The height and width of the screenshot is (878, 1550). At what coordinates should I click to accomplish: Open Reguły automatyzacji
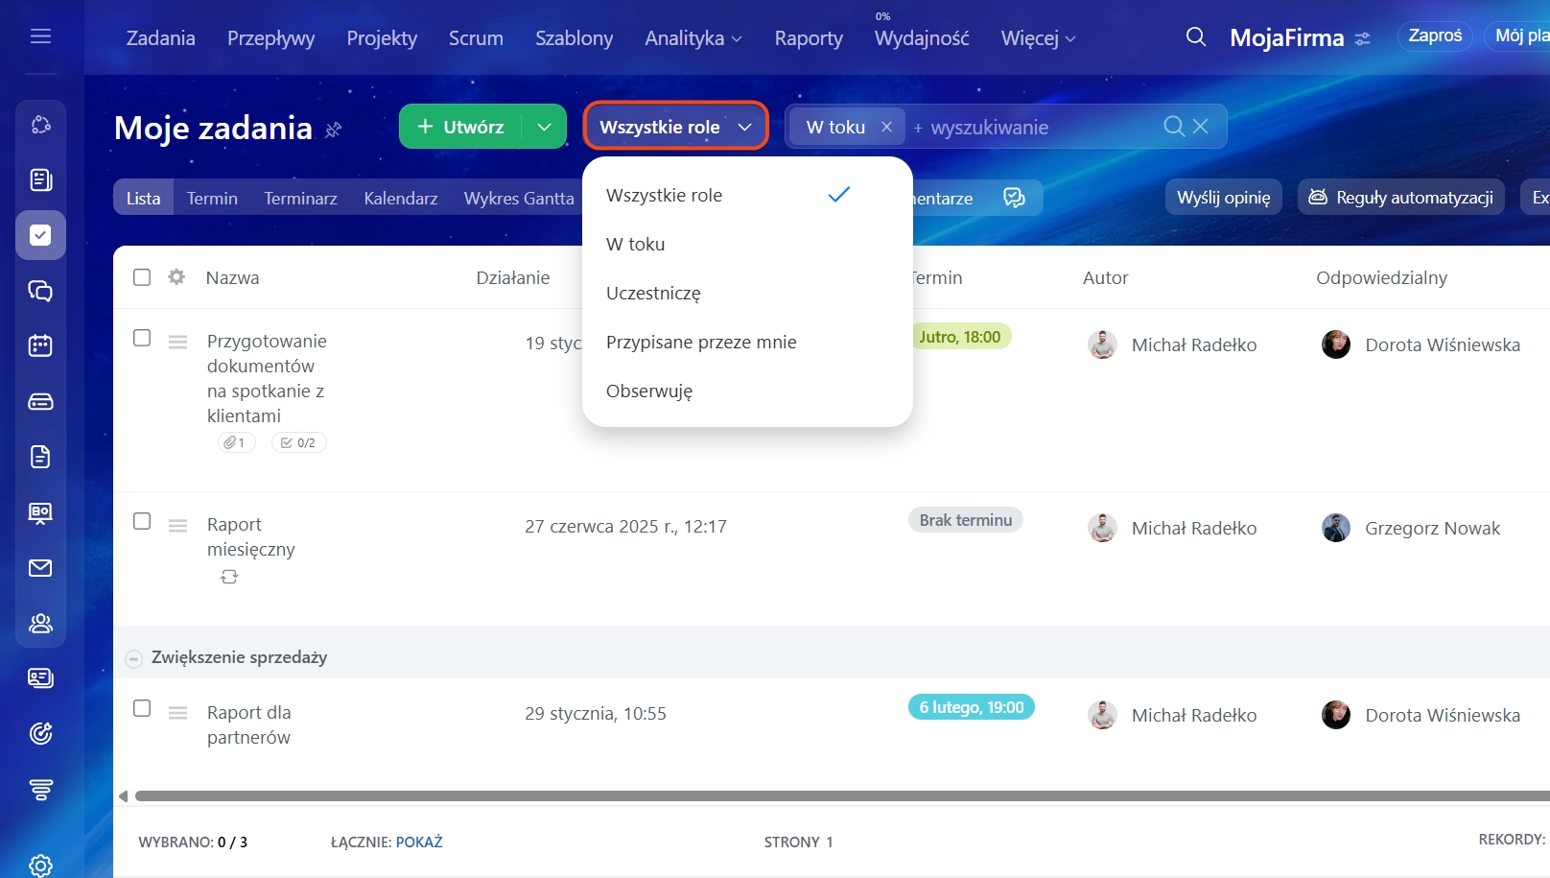point(1401,197)
